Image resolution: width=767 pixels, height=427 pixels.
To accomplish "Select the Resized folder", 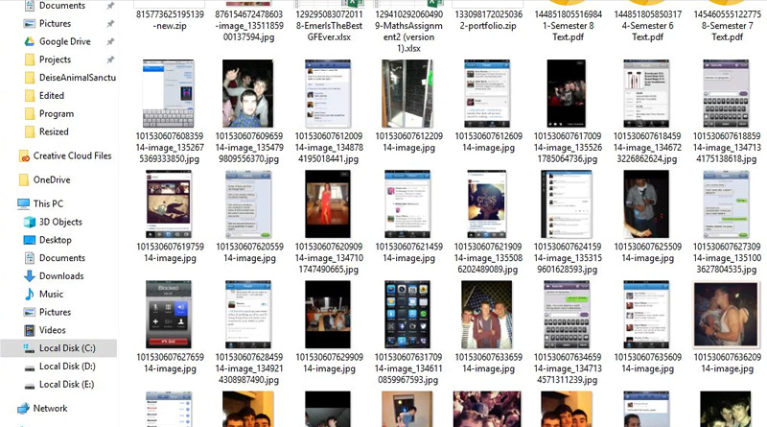I will [54, 131].
